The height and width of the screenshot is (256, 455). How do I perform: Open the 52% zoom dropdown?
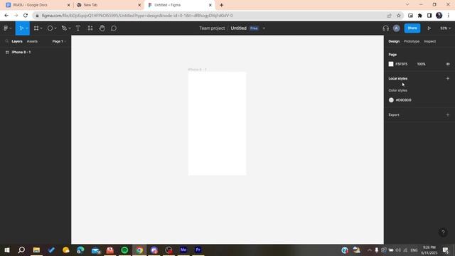(x=446, y=28)
